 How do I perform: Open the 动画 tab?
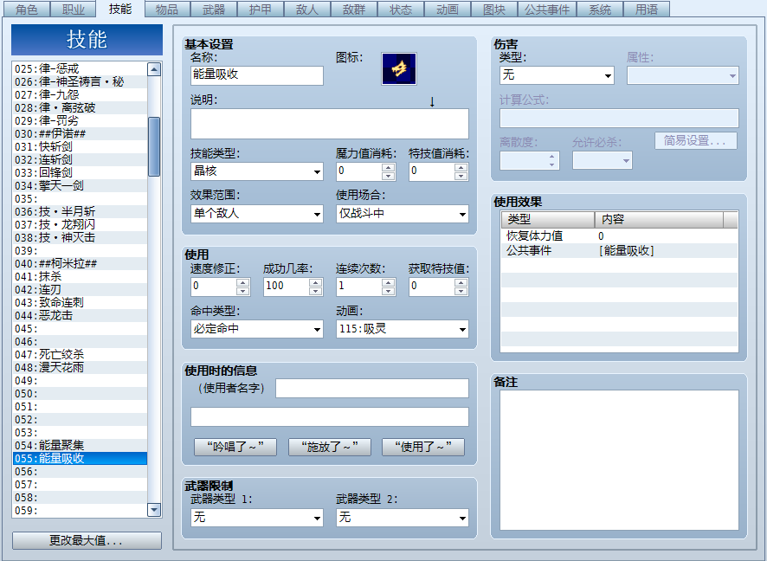[x=447, y=10]
